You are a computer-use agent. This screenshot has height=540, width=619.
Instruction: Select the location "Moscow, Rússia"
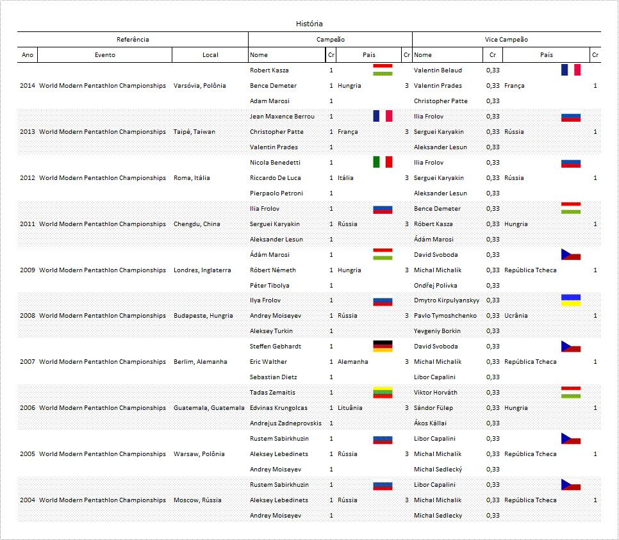(197, 500)
